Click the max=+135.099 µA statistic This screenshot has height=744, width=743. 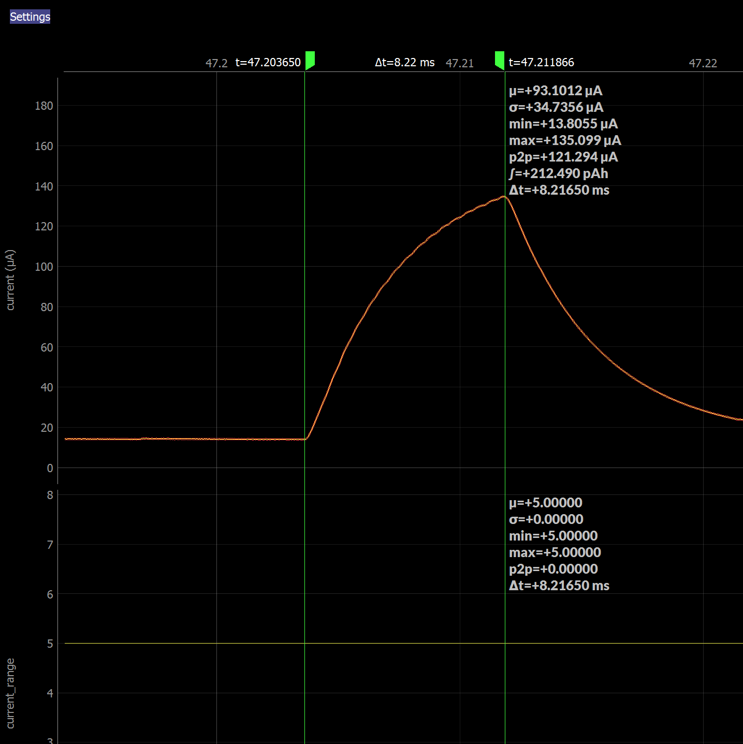(x=565, y=141)
